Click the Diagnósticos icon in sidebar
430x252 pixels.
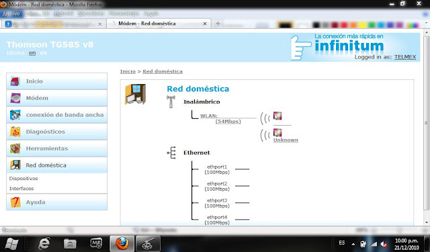pyautogui.click(x=15, y=132)
